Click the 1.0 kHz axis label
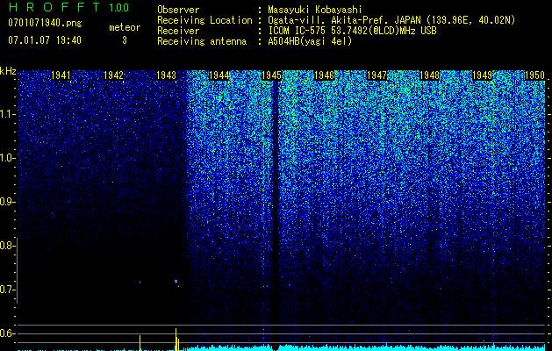Viewport: 552px width, 351px height. pyautogui.click(x=7, y=158)
